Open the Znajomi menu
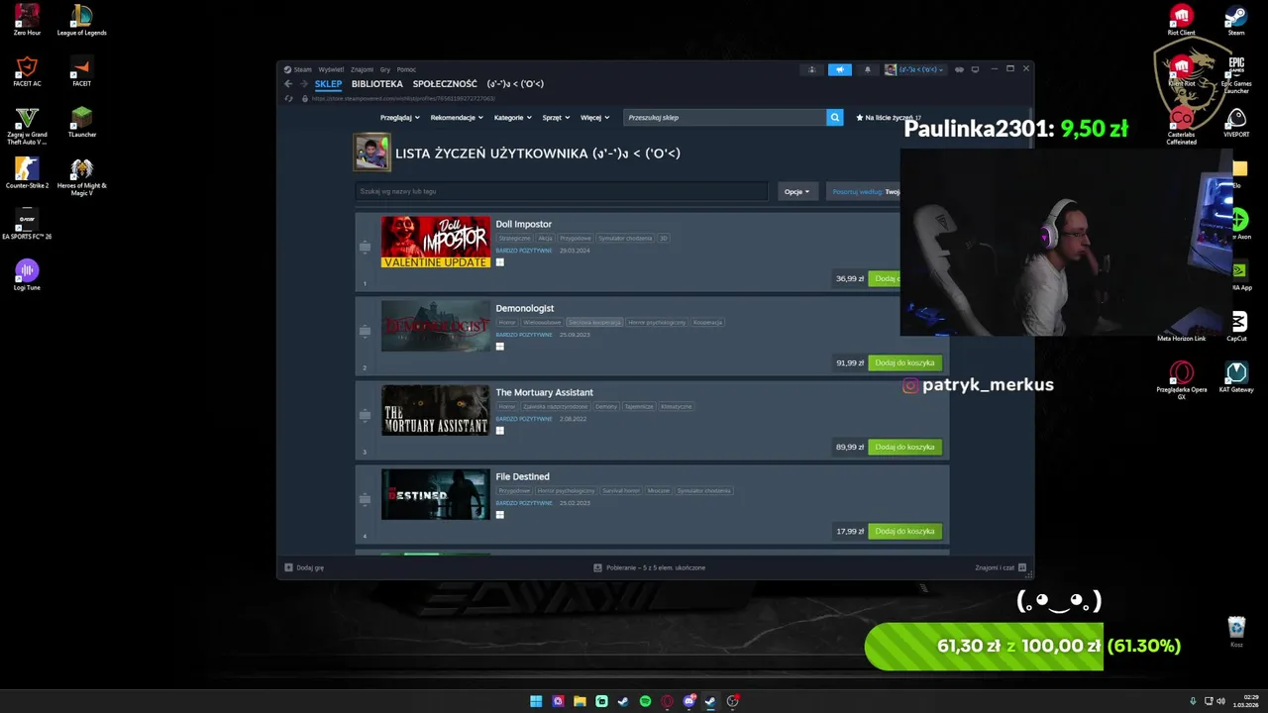The width and height of the screenshot is (1268, 713). click(x=362, y=69)
